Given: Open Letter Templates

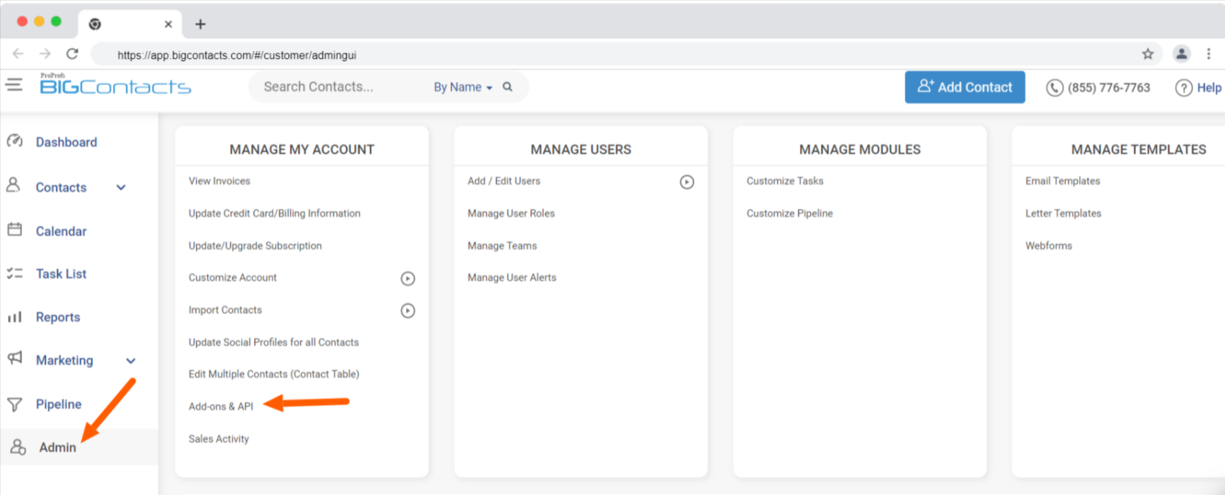Looking at the screenshot, I should coord(1063,213).
